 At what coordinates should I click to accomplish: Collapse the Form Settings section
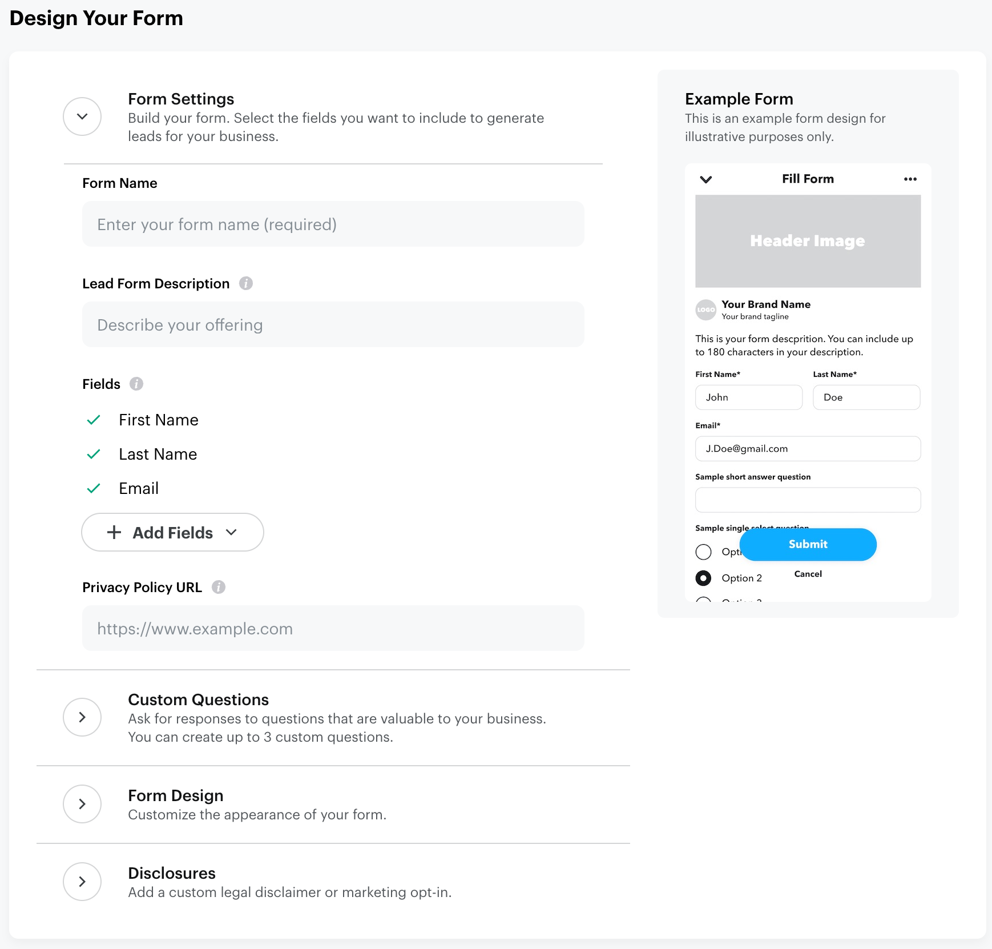pyautogui.click(x=82, y=116)
